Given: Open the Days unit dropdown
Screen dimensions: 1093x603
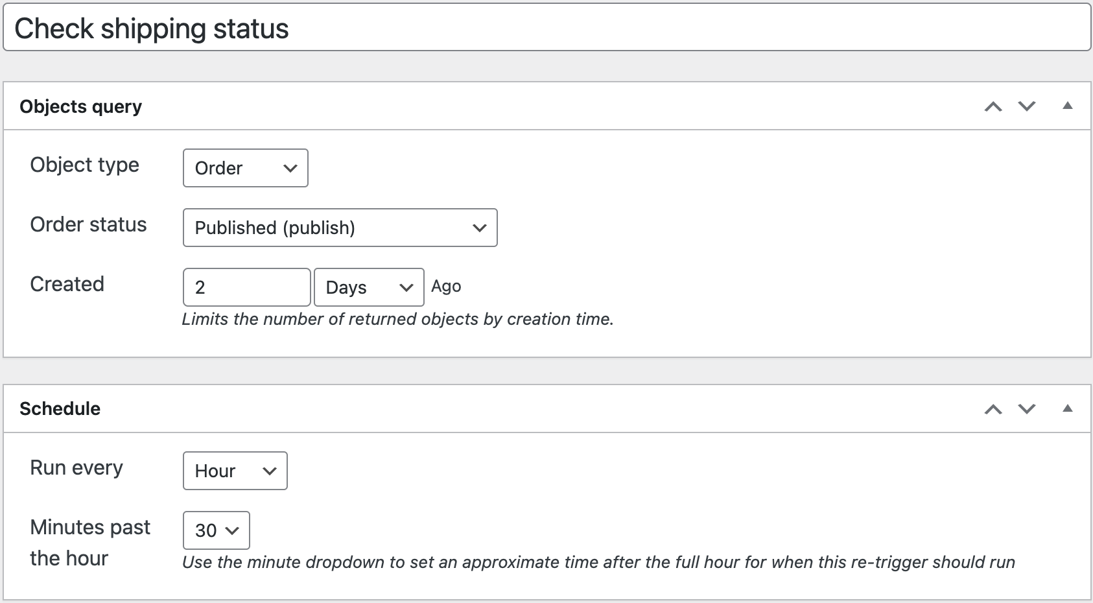Looking at the screenshot, I should coord(369,287).
